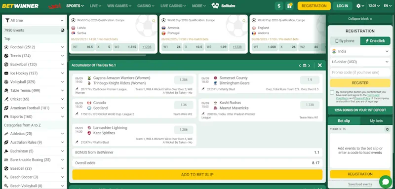
Task: Favorite the Latvia vs Serbia match star
Action: pos(154,20)
